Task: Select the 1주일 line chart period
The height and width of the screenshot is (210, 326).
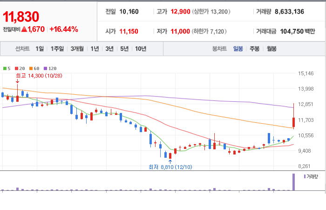Action: 57,49
